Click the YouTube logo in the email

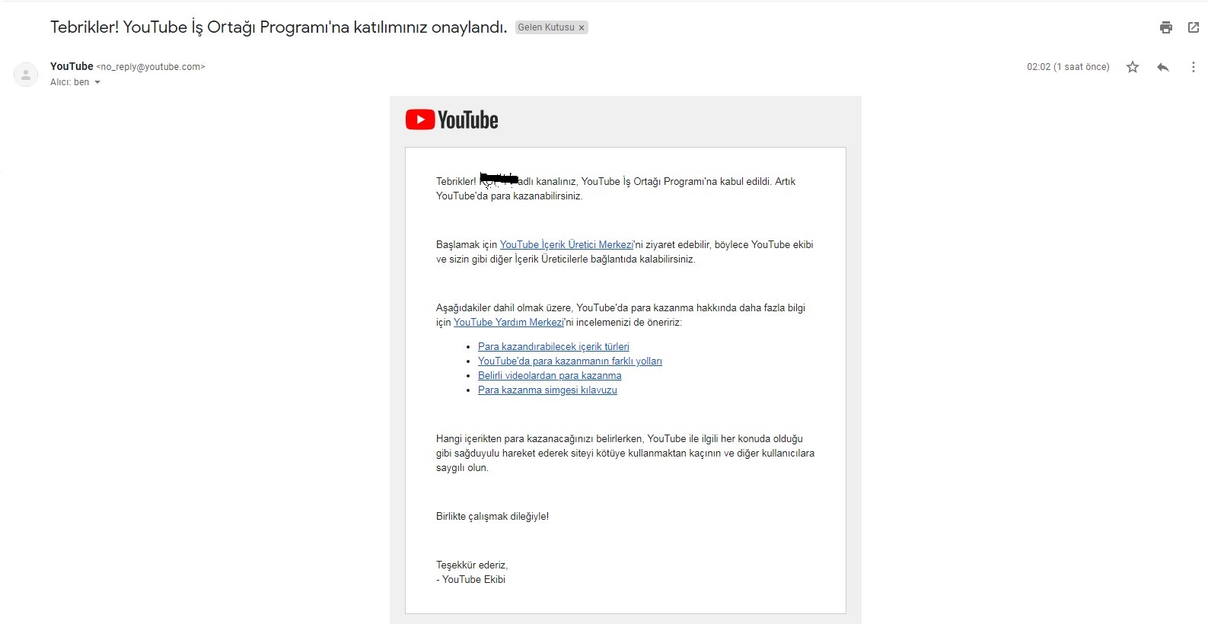pos(452,120)
